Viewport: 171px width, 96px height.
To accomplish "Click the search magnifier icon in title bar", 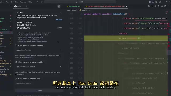I will [x=77, y=2].
